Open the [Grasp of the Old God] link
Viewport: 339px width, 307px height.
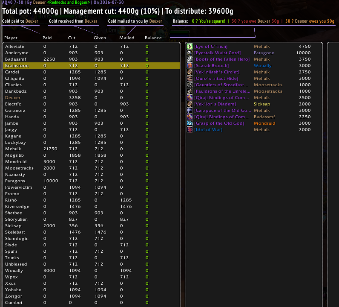click(219, 123)
